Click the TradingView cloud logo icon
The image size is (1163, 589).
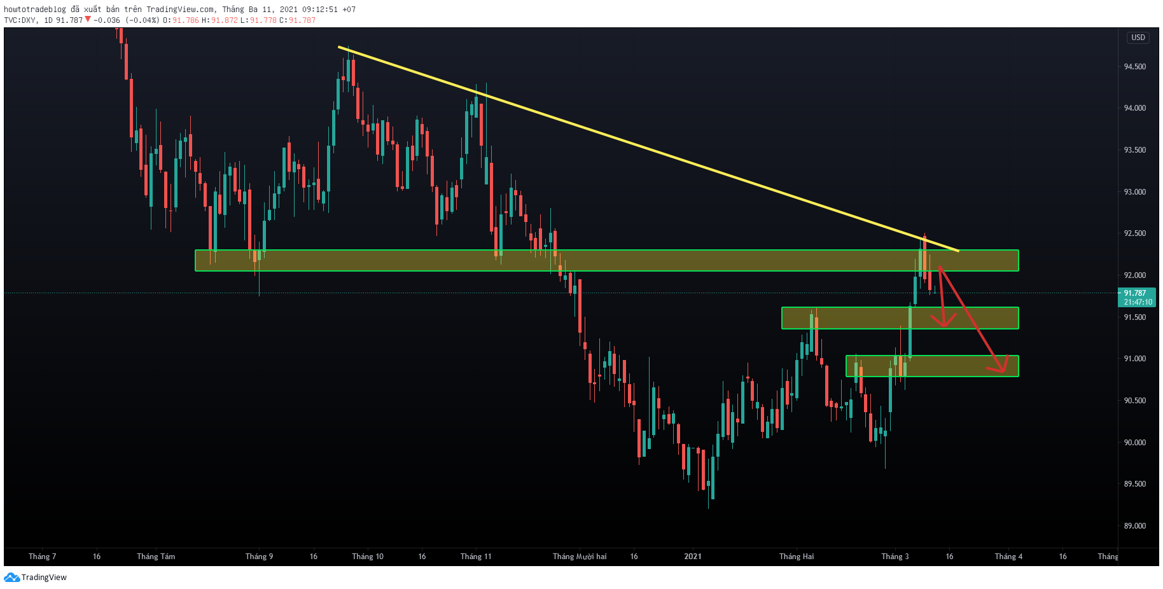[11, 578]
